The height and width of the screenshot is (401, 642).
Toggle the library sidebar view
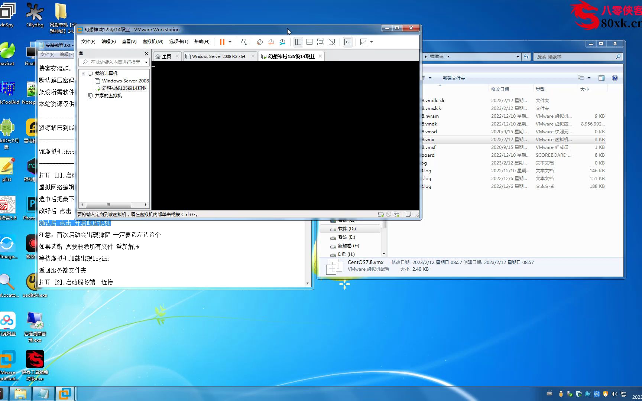coord(298,42)
